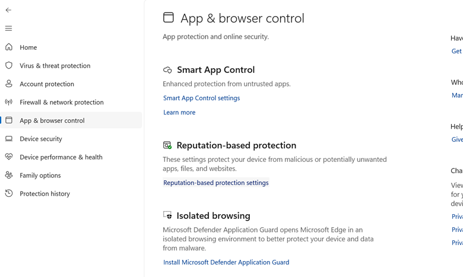
Task: Open Reputation-based protection settings link
Action: tap(216, 183)
